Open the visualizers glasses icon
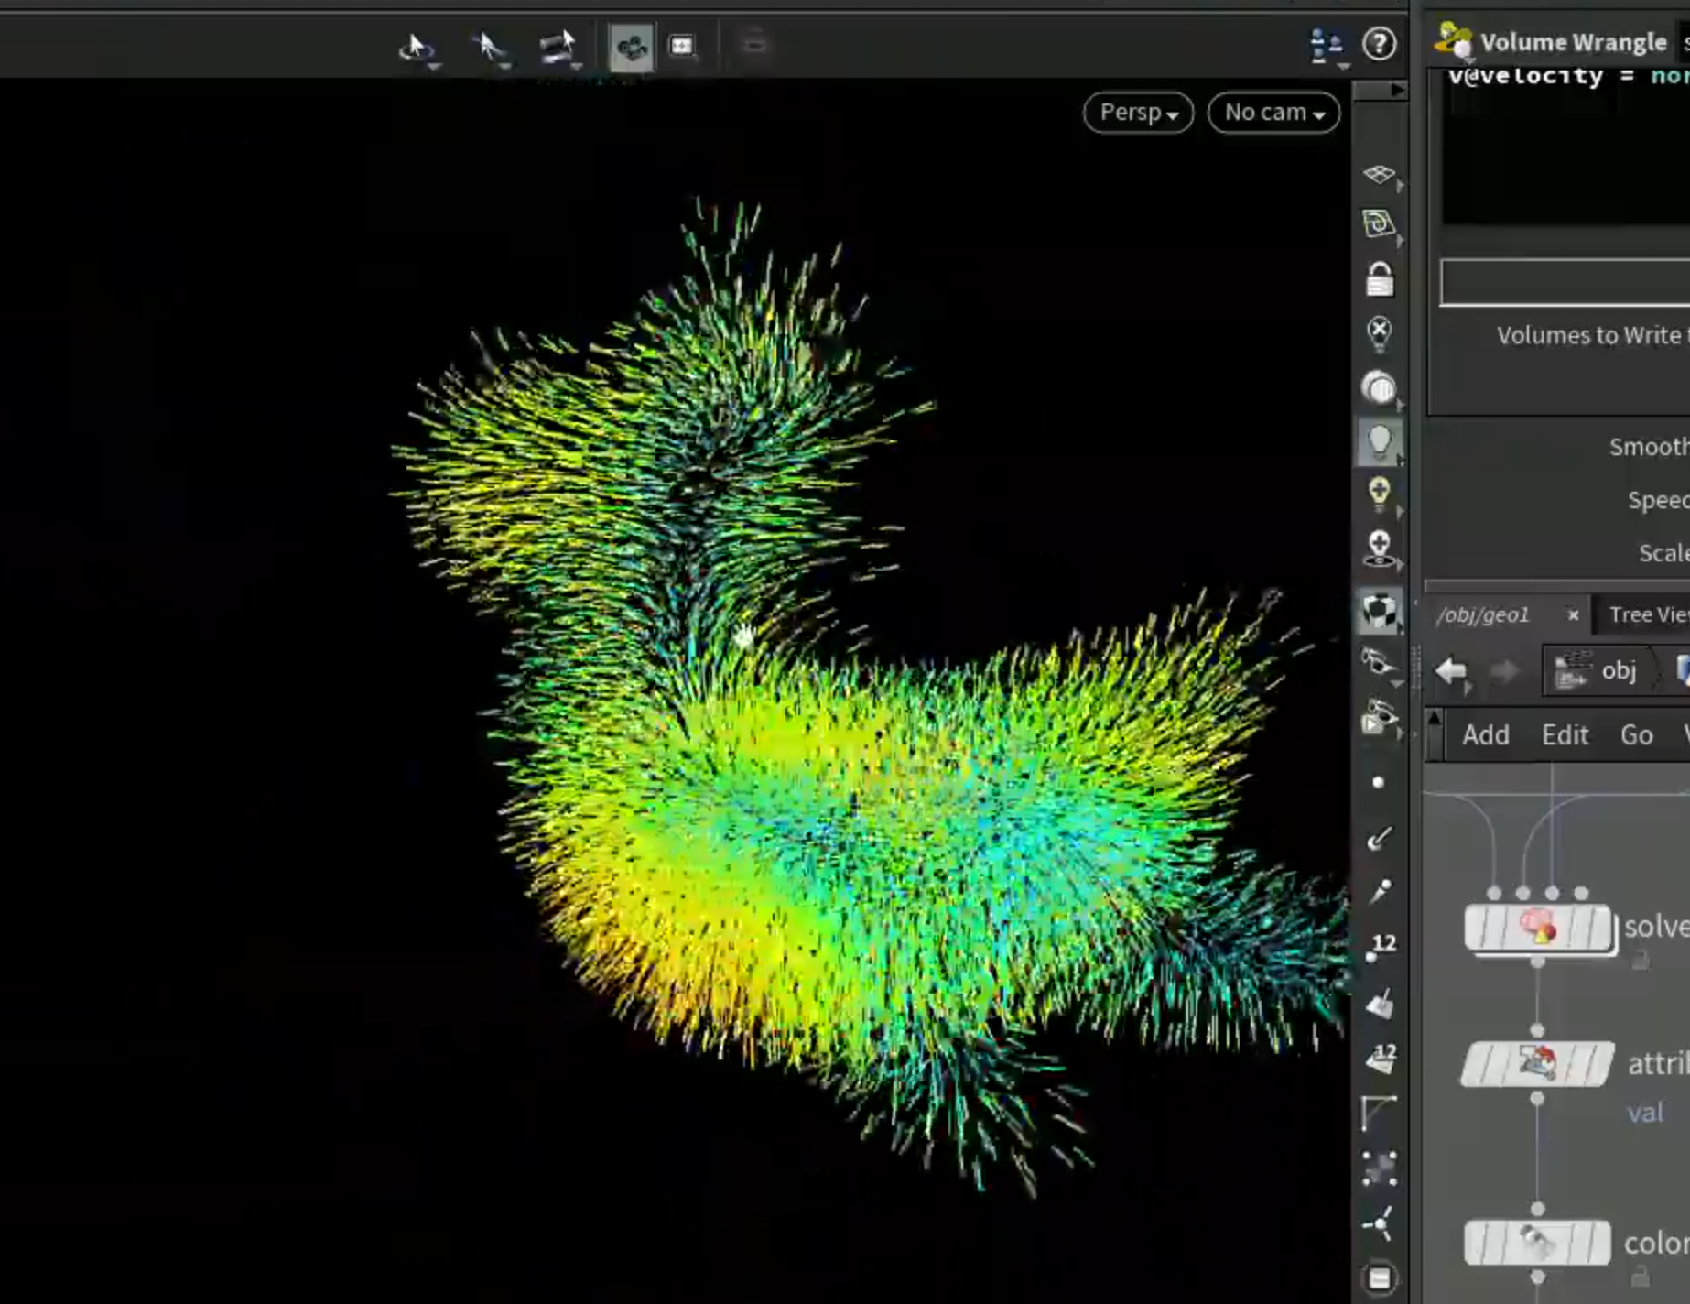 point(1379,662)
